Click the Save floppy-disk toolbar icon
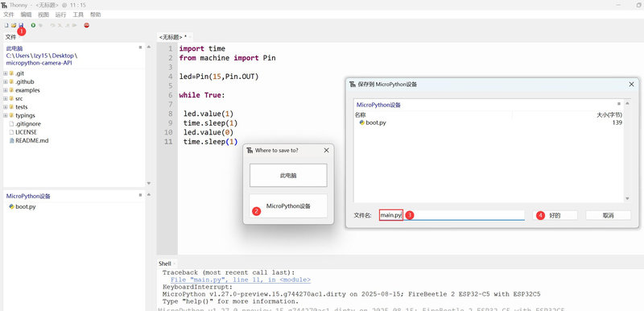644x311 pixels. coord(21,26)
